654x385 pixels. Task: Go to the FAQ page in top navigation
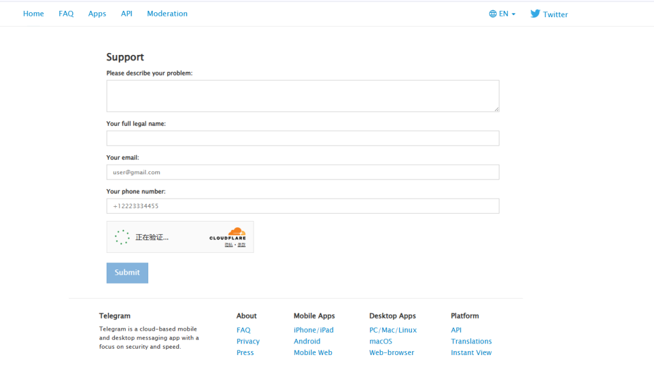(66, 13)
